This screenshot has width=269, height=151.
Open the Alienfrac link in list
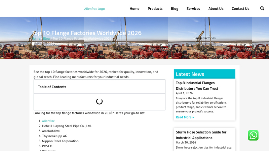tap(48, 121)
